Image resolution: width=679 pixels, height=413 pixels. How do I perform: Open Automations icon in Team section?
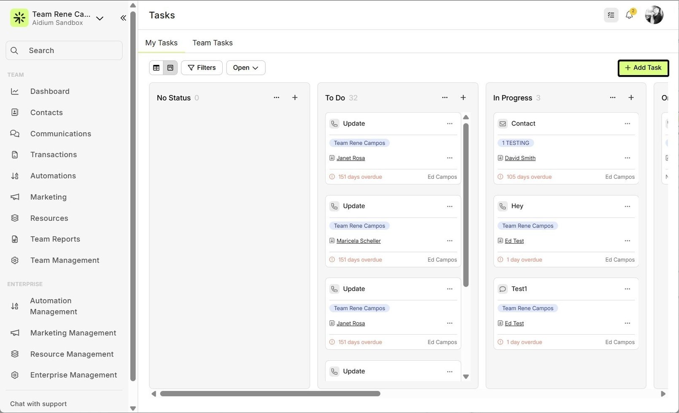(15, 176)
